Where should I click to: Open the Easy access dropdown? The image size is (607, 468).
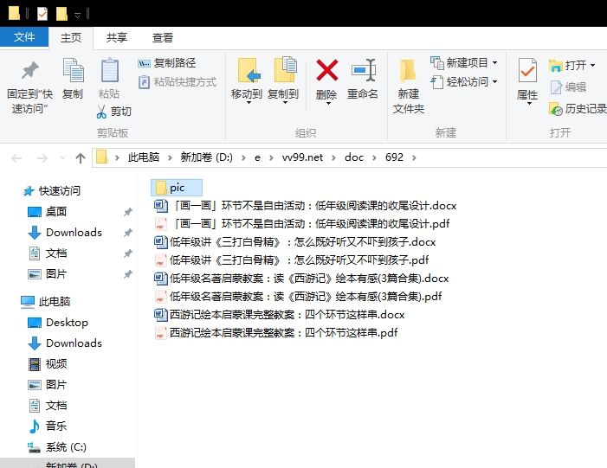point(464,82)
